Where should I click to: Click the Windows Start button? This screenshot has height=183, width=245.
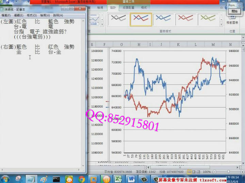(5, 179)
